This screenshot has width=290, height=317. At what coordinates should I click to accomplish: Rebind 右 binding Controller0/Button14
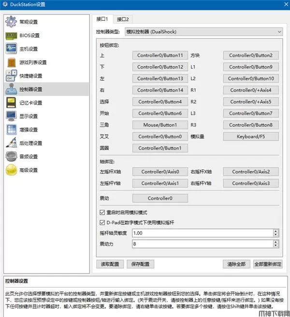point(160,90)
